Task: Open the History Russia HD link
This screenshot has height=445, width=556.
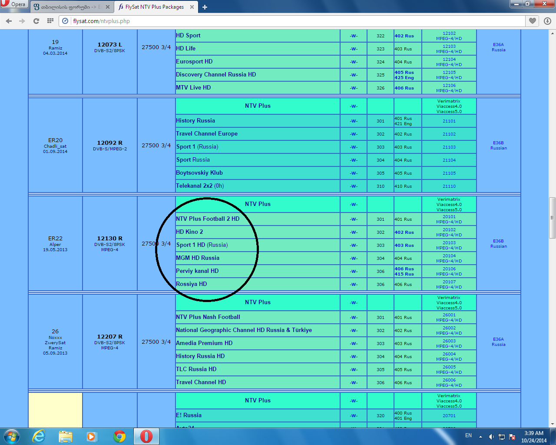Action: click(x=200, y=356)
